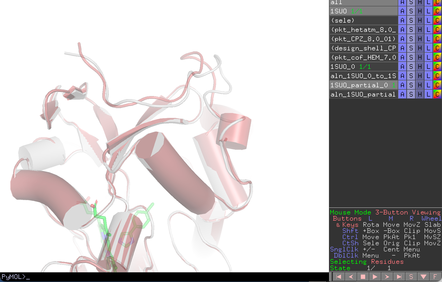Open Action menu for aln_1SU0_0_to_1S
The width and height of the screenshot is (442, 282).
[402, 76]
